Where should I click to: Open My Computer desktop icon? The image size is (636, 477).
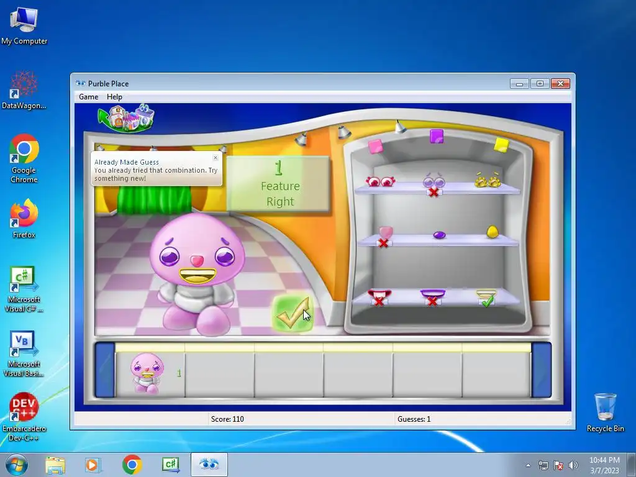(x=24, y=25)
